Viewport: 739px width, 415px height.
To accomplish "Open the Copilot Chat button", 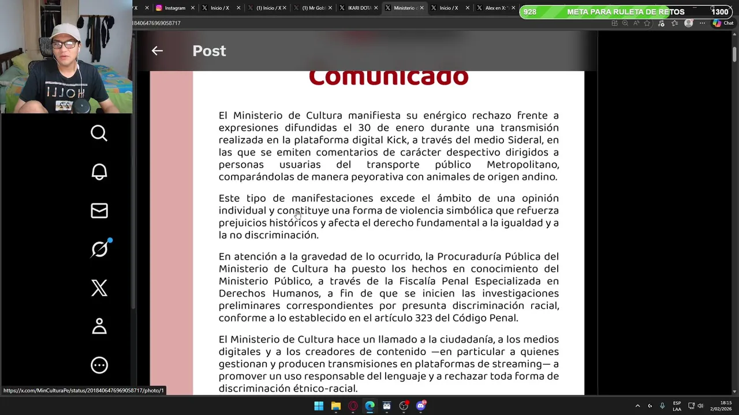I will (724, 23).
